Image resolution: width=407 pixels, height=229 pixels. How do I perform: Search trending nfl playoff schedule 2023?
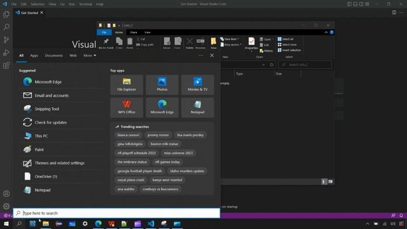coord(137,153)
